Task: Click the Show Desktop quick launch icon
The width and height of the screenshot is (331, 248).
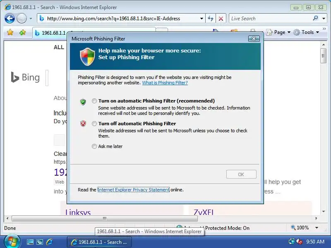Action: pos(30,242)
